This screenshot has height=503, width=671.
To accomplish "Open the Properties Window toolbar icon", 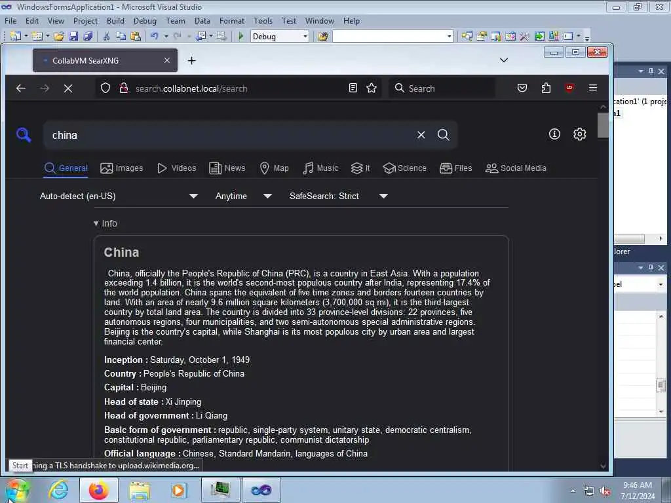I will 482,37.
